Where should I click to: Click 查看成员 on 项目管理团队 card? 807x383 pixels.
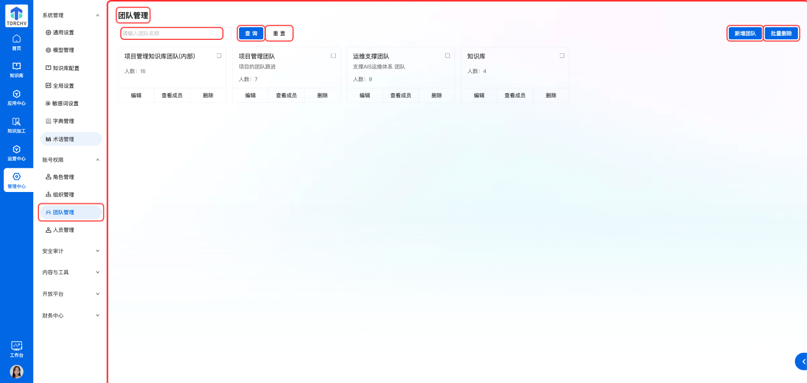286,95
